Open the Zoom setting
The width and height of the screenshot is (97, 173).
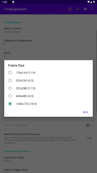(48, 54)
